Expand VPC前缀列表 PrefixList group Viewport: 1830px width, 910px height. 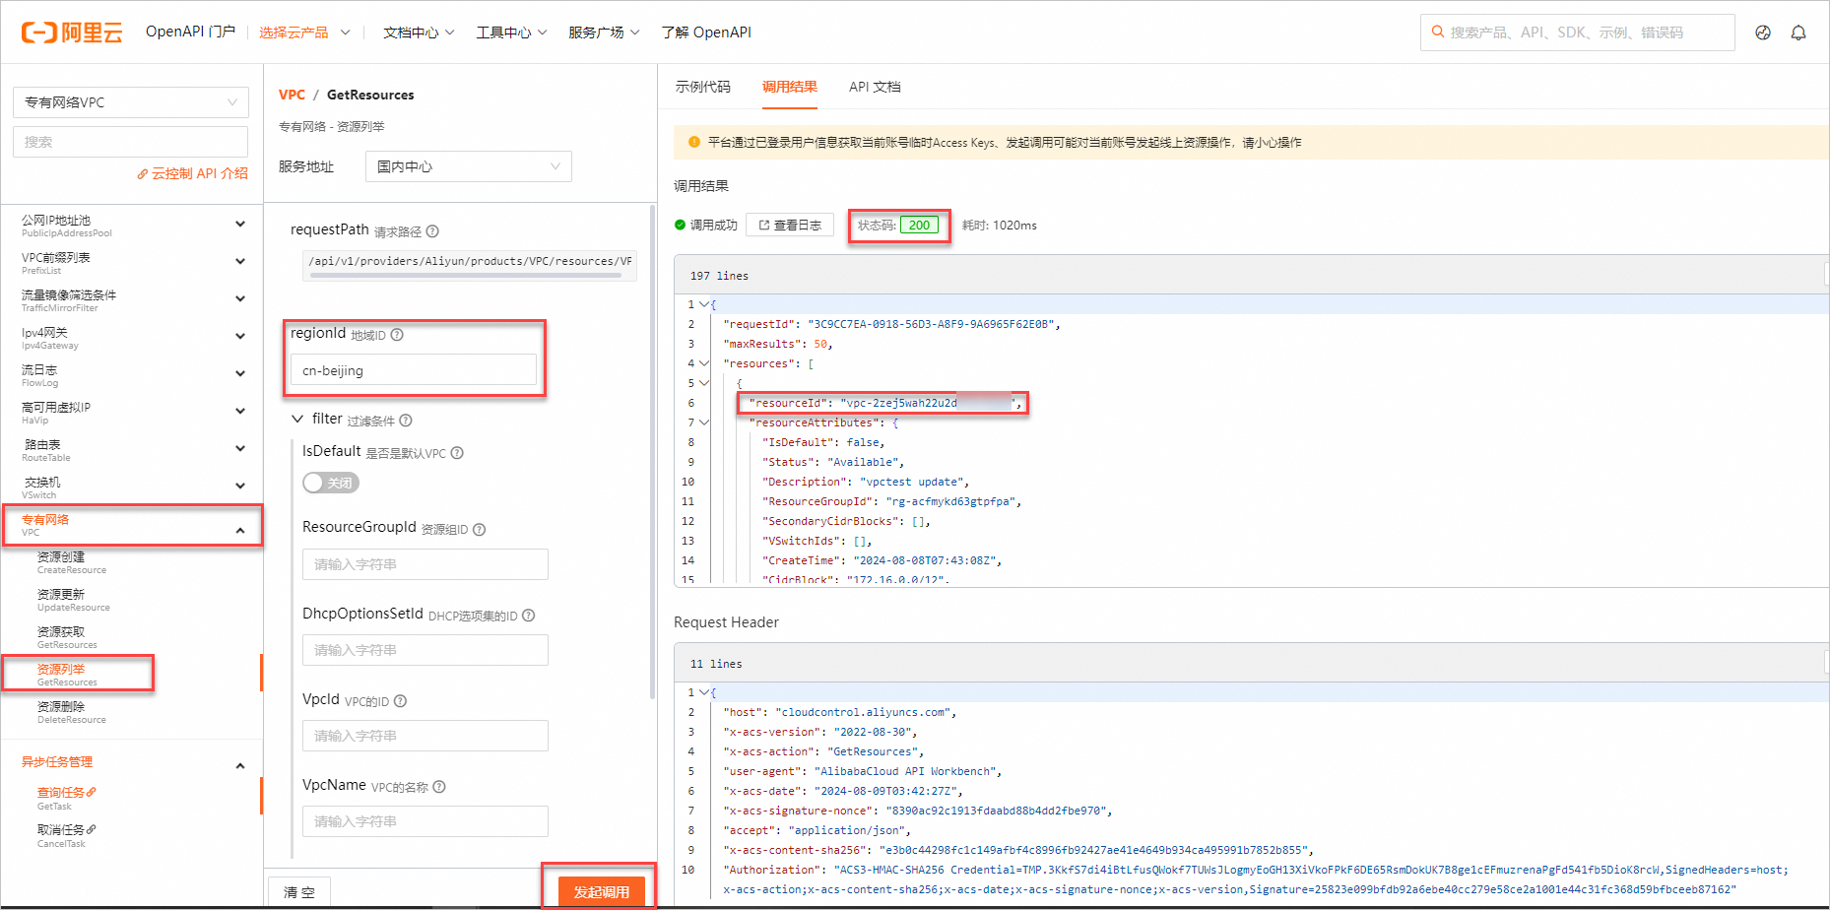point(240,262)
